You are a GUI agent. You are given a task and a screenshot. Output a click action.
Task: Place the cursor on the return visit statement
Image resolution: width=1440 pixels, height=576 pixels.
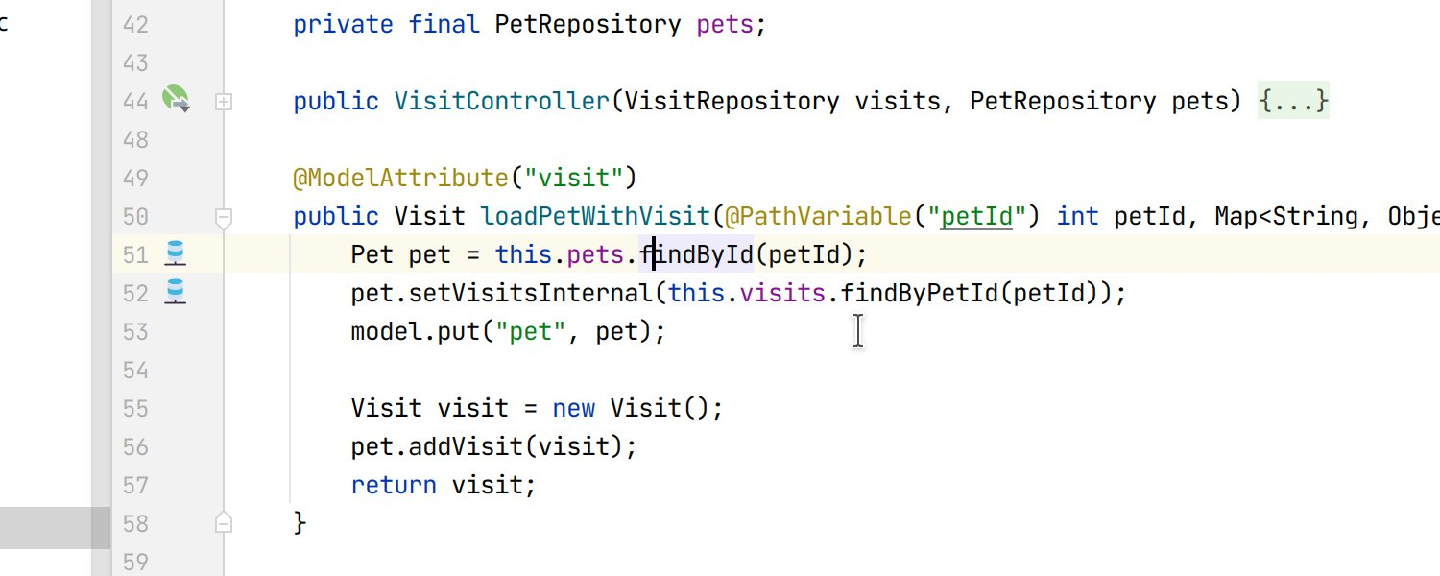(x=443, y=485)
